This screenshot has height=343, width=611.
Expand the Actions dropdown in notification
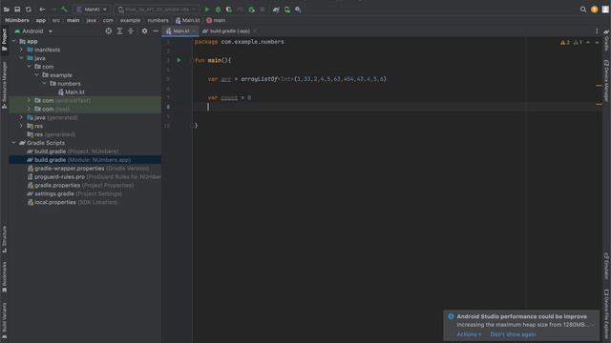469,334
